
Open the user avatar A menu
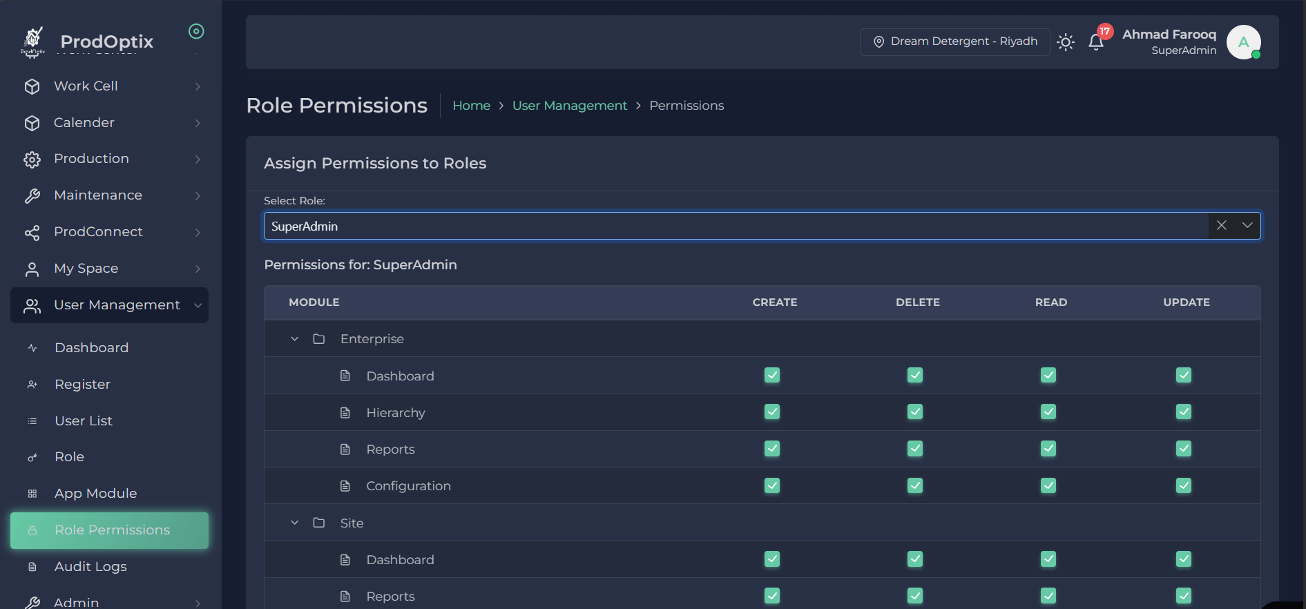(1244, 42)
